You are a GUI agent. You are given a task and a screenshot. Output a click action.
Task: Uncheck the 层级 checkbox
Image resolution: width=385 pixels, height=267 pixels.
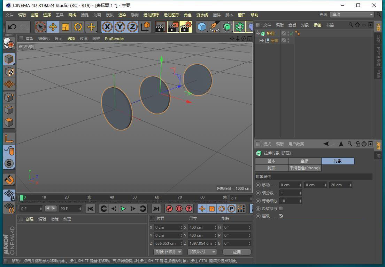(x=281, y=216)
